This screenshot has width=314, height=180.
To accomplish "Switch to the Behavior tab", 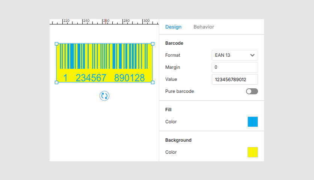I will (x=204, y=27).
